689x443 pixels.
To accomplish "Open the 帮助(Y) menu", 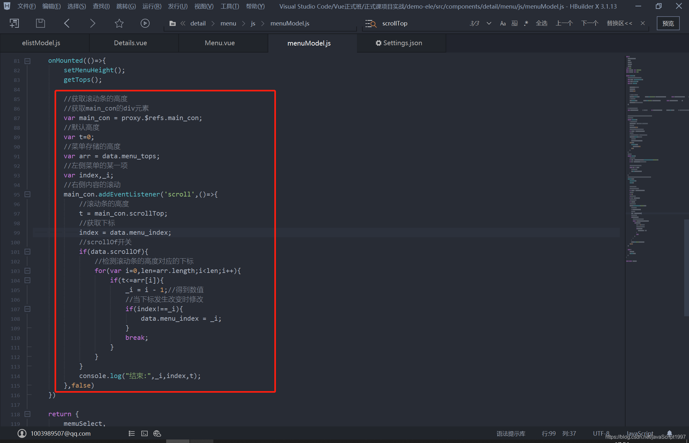I will 255,6.
